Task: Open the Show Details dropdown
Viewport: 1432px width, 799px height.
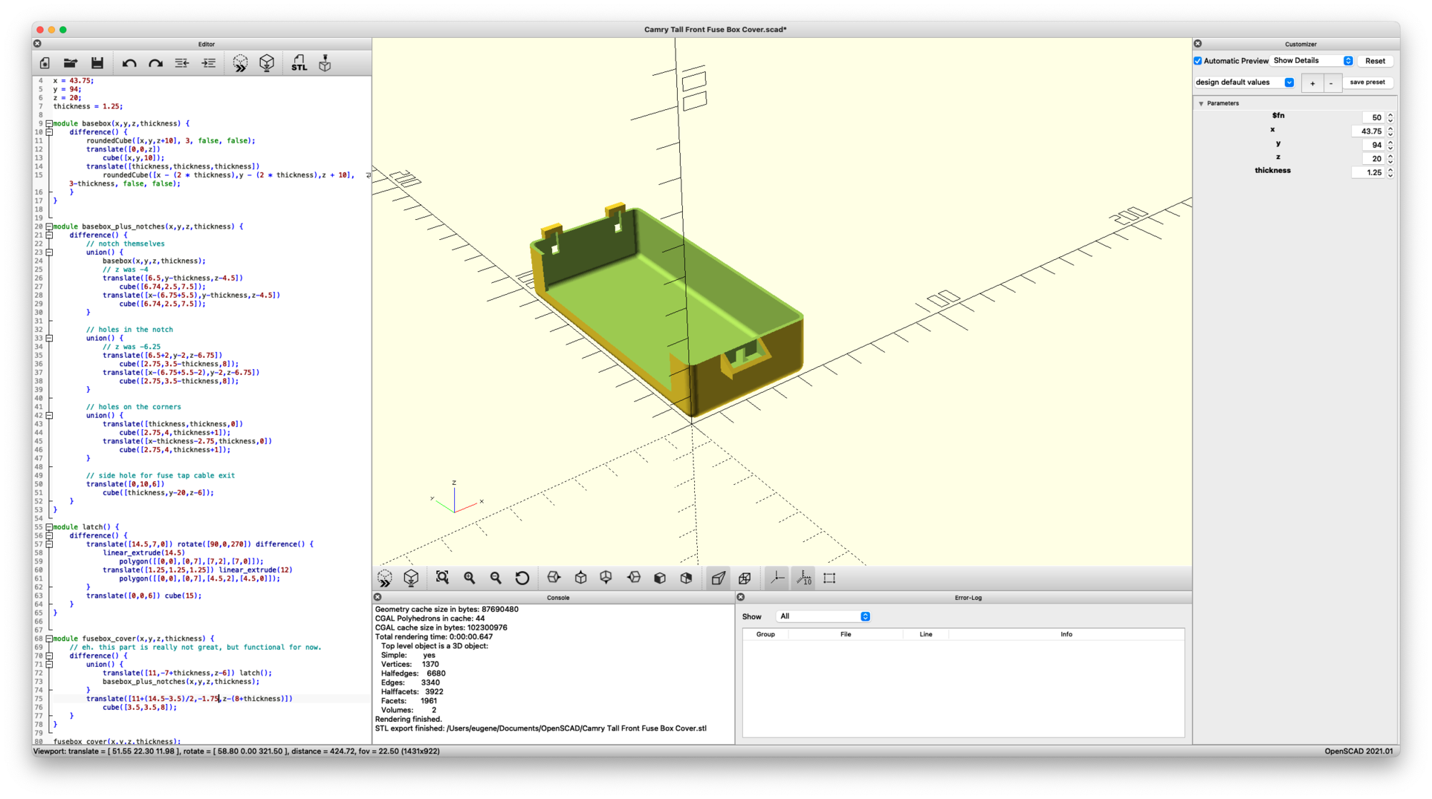Action: point(1312,61)
